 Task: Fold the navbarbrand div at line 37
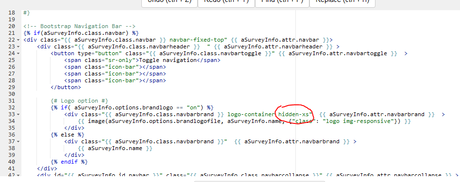click(x=18, y=142)
